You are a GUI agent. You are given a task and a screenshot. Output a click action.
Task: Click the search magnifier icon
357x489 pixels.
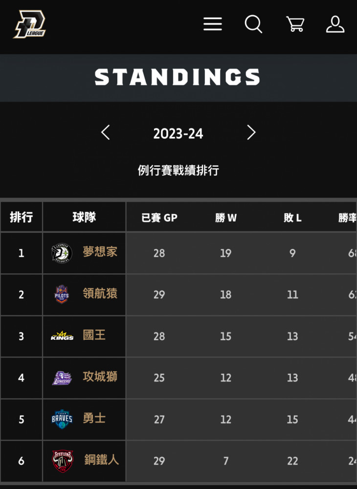[x=253, y=24]
